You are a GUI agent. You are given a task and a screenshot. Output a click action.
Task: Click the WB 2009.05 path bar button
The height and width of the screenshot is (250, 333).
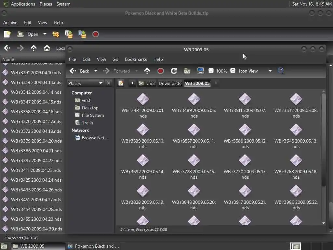(x=197, y=83)
